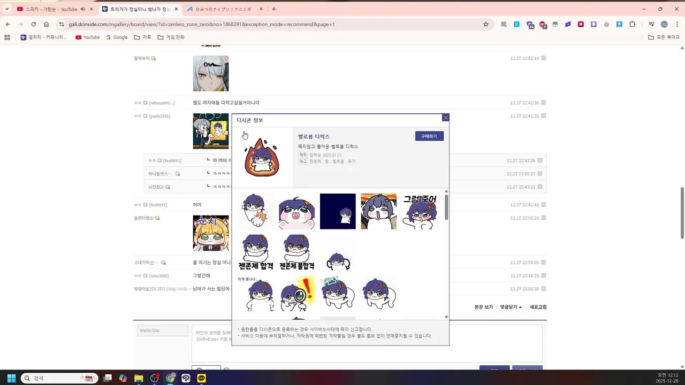685x385 pixels.
Task: Open the 모든 북마크 folder
Action: pos(664,37)
